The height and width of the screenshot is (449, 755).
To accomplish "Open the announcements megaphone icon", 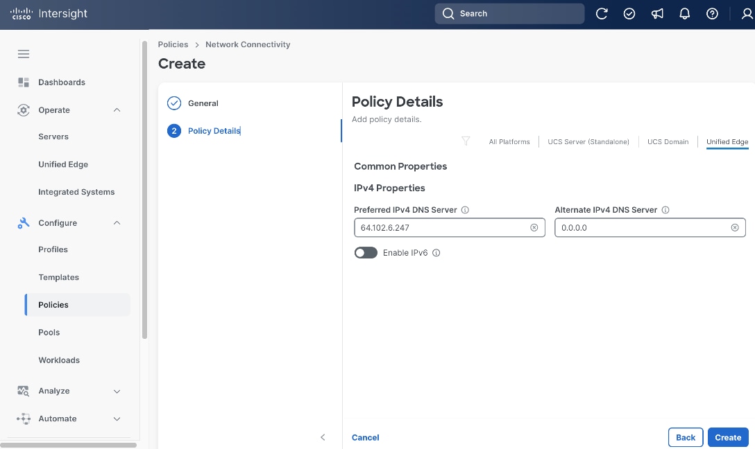I will point(656,13).
